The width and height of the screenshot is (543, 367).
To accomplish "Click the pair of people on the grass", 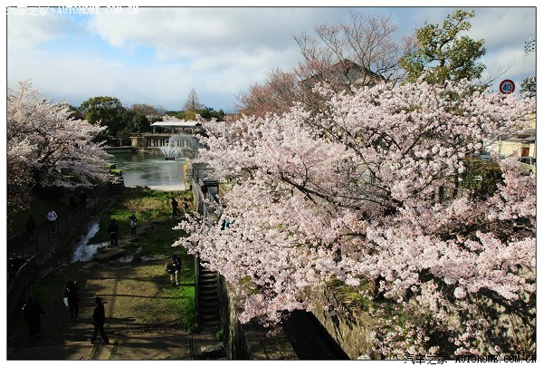I will (x=173, y=268).
